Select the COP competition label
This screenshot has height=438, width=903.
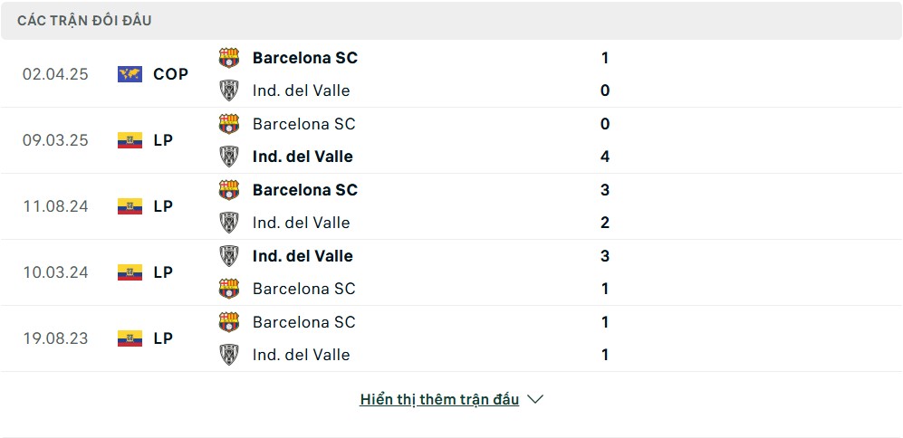click(170, 74)
